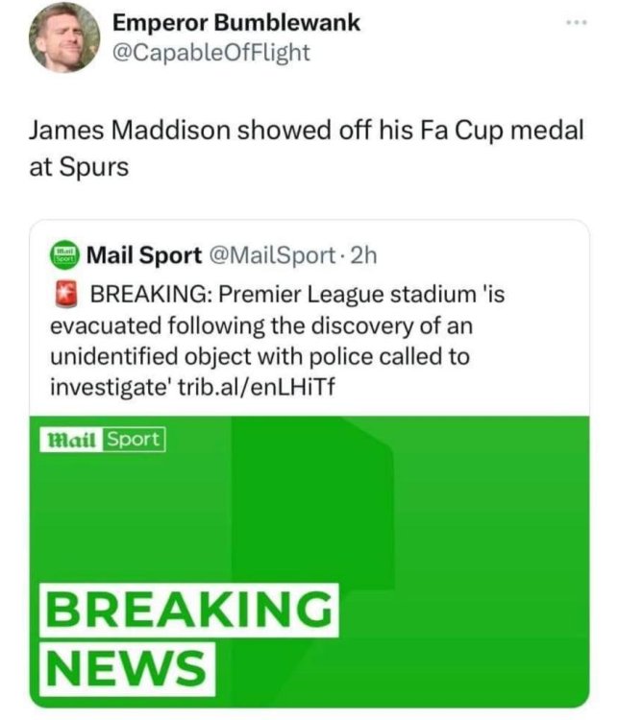The height and width of the screenshot is (720, 619).
Task: Click the word 'Sport' in the banner logo
Action: (x=134, y=440)
